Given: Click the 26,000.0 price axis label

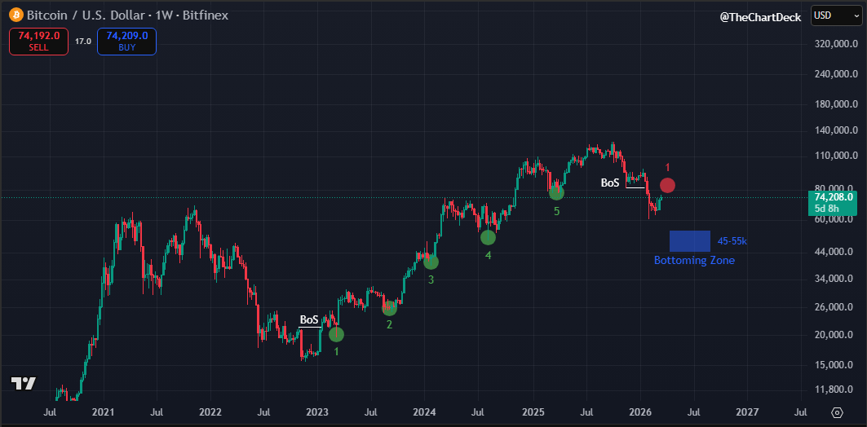Looking at the screenshot, I should point(834,307).
